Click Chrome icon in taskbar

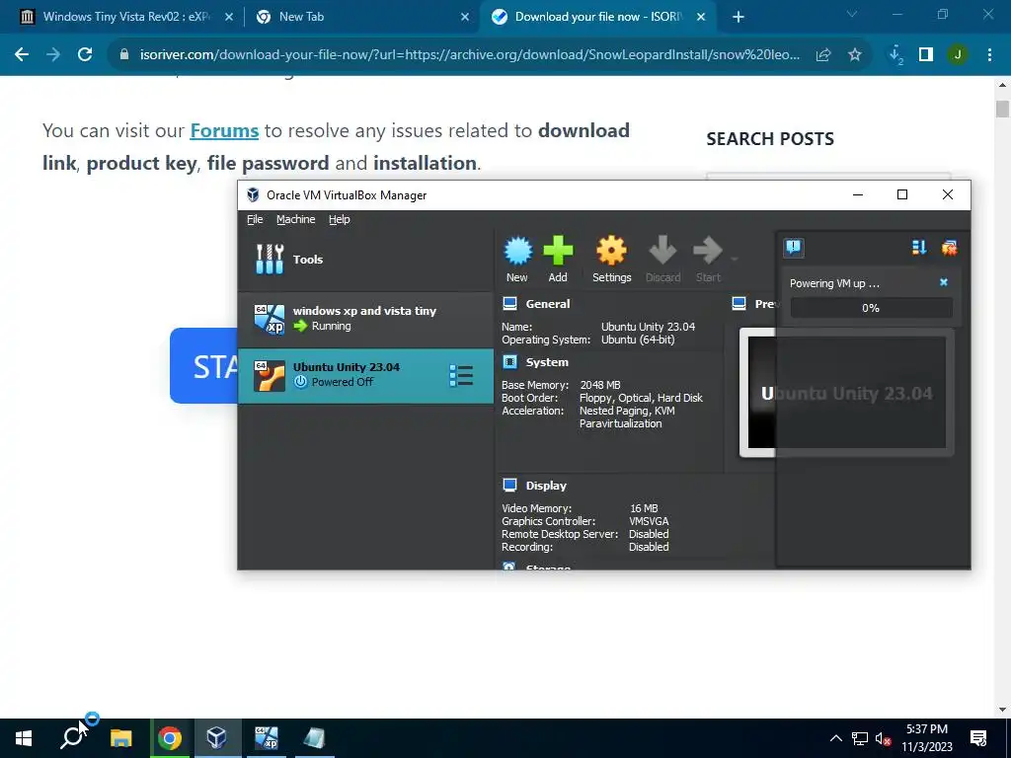pyautogui.click(x=170, y=738)
